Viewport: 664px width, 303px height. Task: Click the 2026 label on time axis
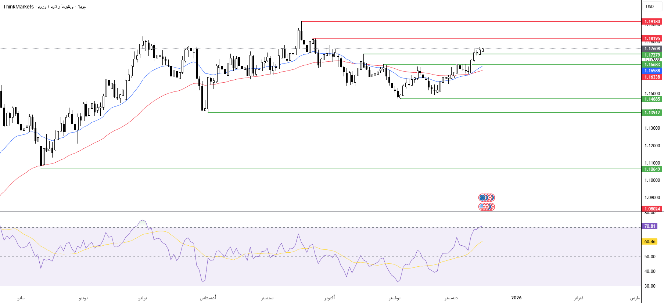(x=516, y=298)
